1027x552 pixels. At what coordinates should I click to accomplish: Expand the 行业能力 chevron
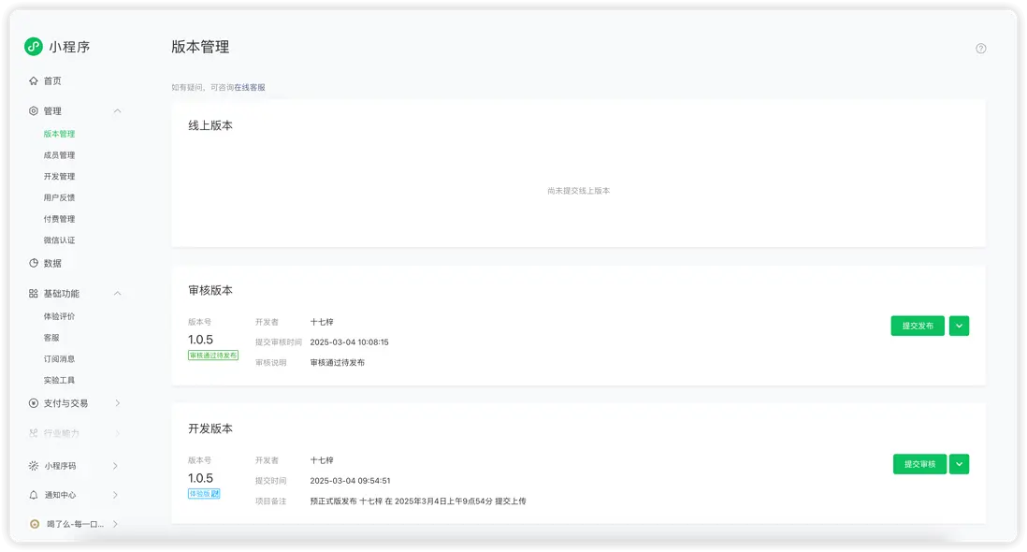(117, 433)
